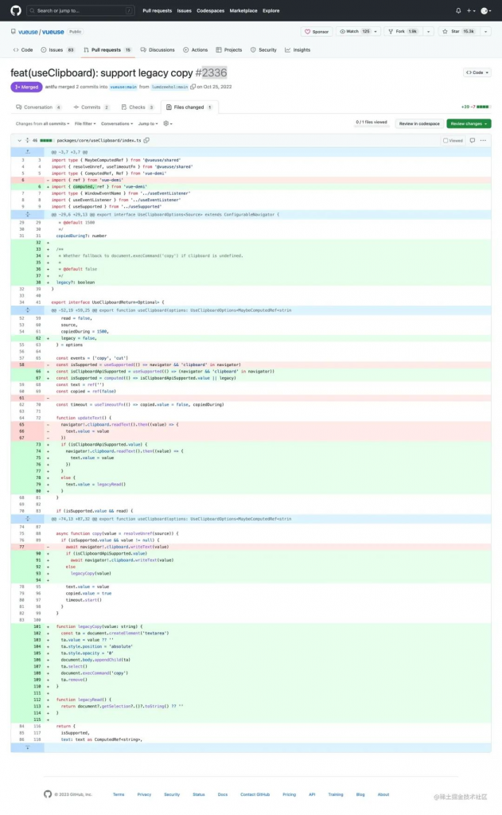This screenshot has width=502, height=815.
Task: Open the footer Privacy link
Action: pyautogui.click(x=144, y=794)
